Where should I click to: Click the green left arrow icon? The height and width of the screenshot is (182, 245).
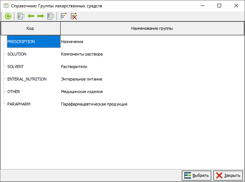31,16
